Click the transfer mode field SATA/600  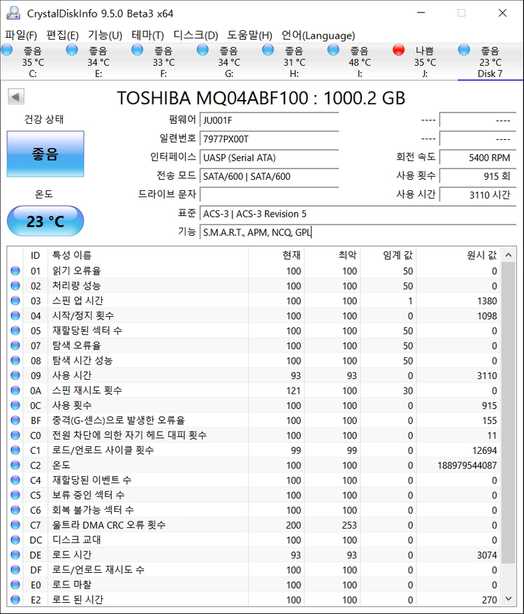coord(269,176)
